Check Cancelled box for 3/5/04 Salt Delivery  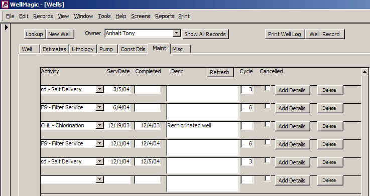268,88
